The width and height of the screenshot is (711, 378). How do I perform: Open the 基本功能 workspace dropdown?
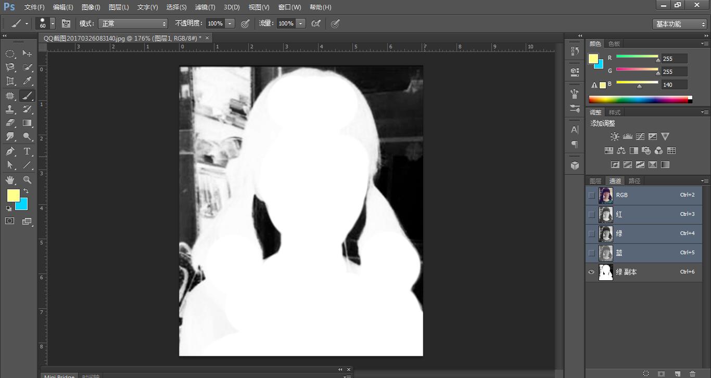coord(680,24)
